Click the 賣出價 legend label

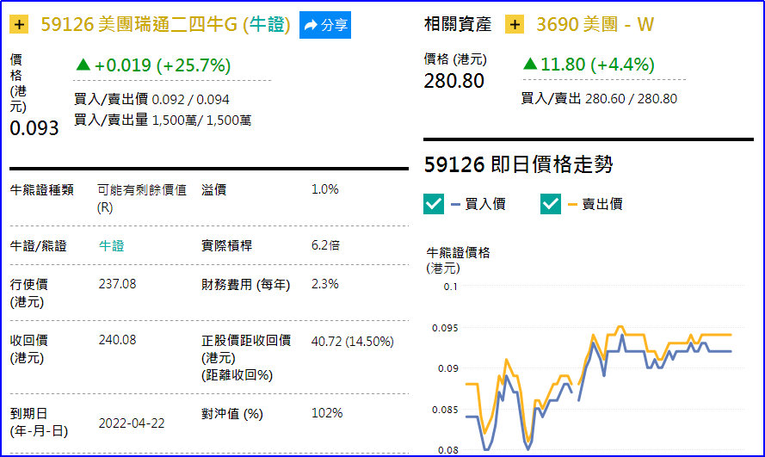point(602,204)
